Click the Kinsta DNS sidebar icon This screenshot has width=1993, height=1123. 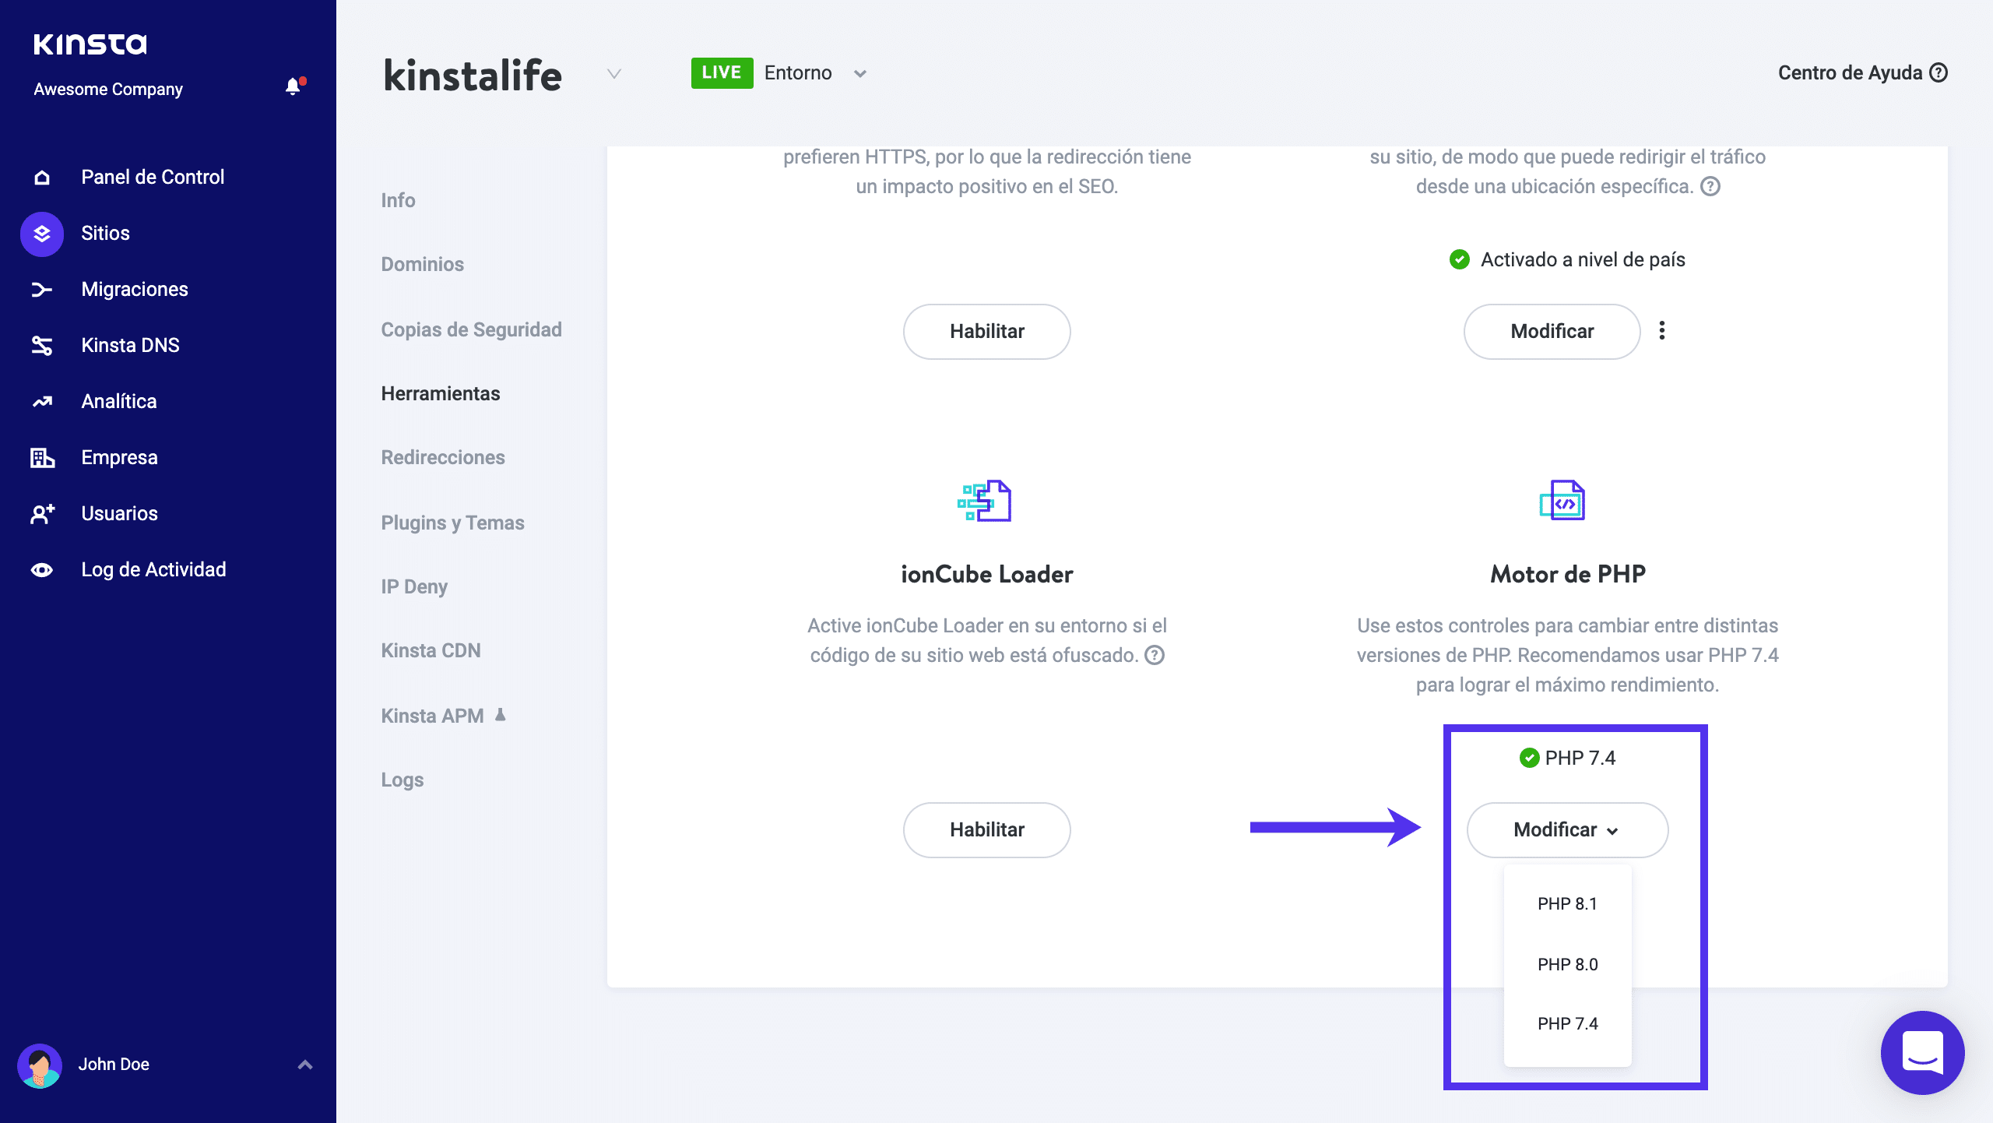42,345
